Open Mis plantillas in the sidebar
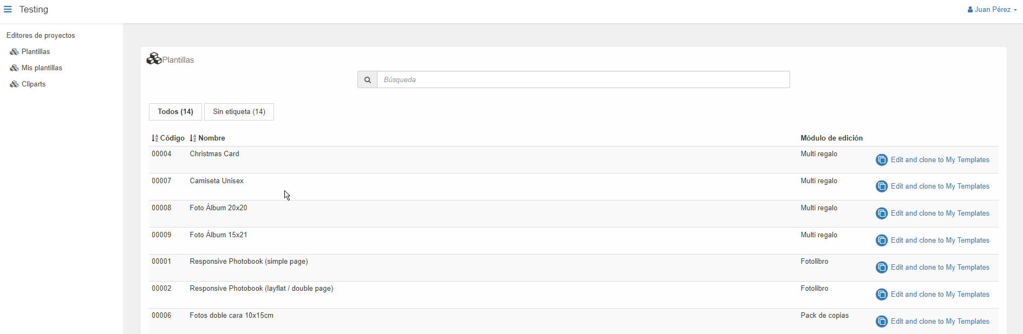The image size is (1023, 334). pos(42,68)
